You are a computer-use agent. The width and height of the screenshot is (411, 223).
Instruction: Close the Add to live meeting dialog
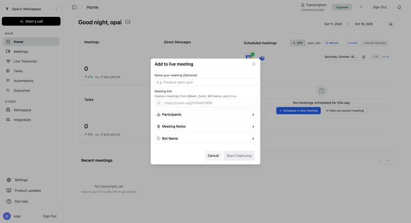point(254,64)
